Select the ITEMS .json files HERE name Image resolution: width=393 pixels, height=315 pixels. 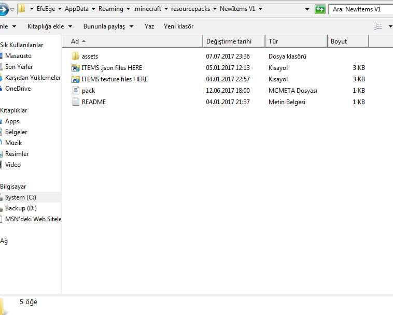(112, 68)
